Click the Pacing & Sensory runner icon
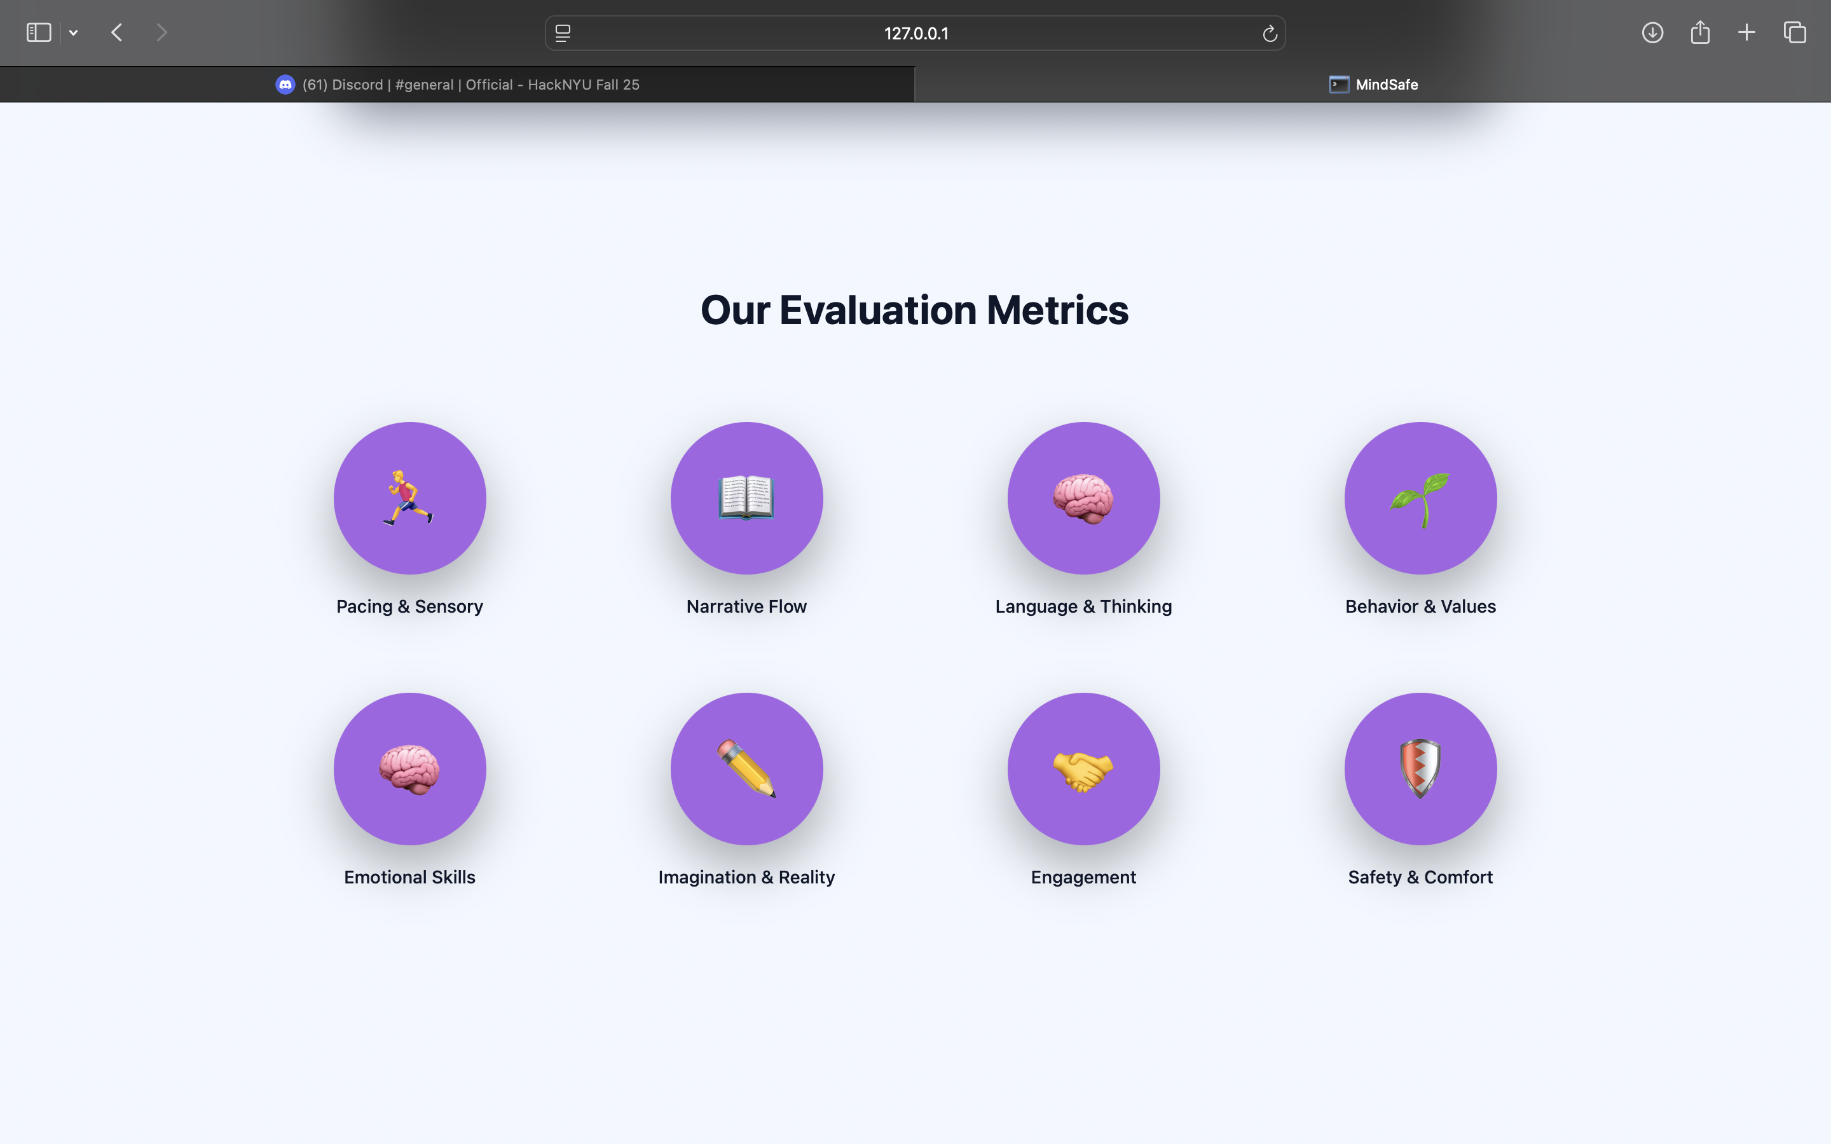The height and width of the screenshot is (1144, 1831). tap(409, 498)
